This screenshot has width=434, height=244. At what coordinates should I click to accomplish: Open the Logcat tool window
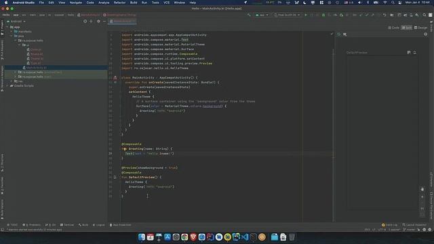[99, 225]
